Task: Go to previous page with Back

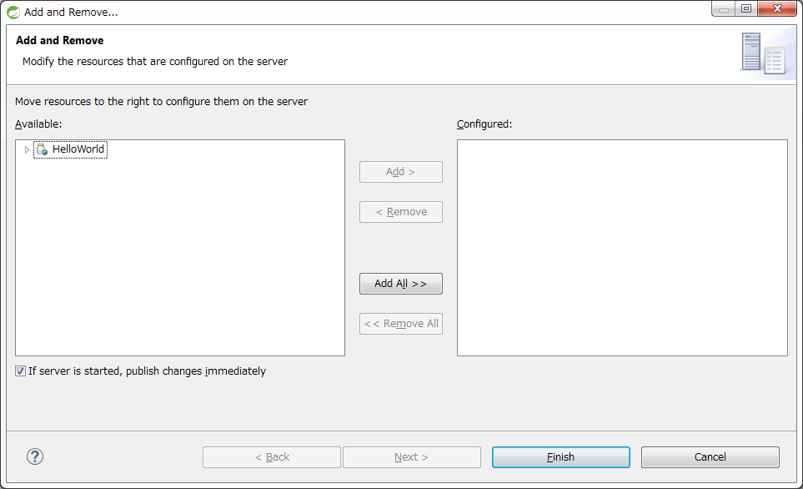Action: click(x=271, y=457)
